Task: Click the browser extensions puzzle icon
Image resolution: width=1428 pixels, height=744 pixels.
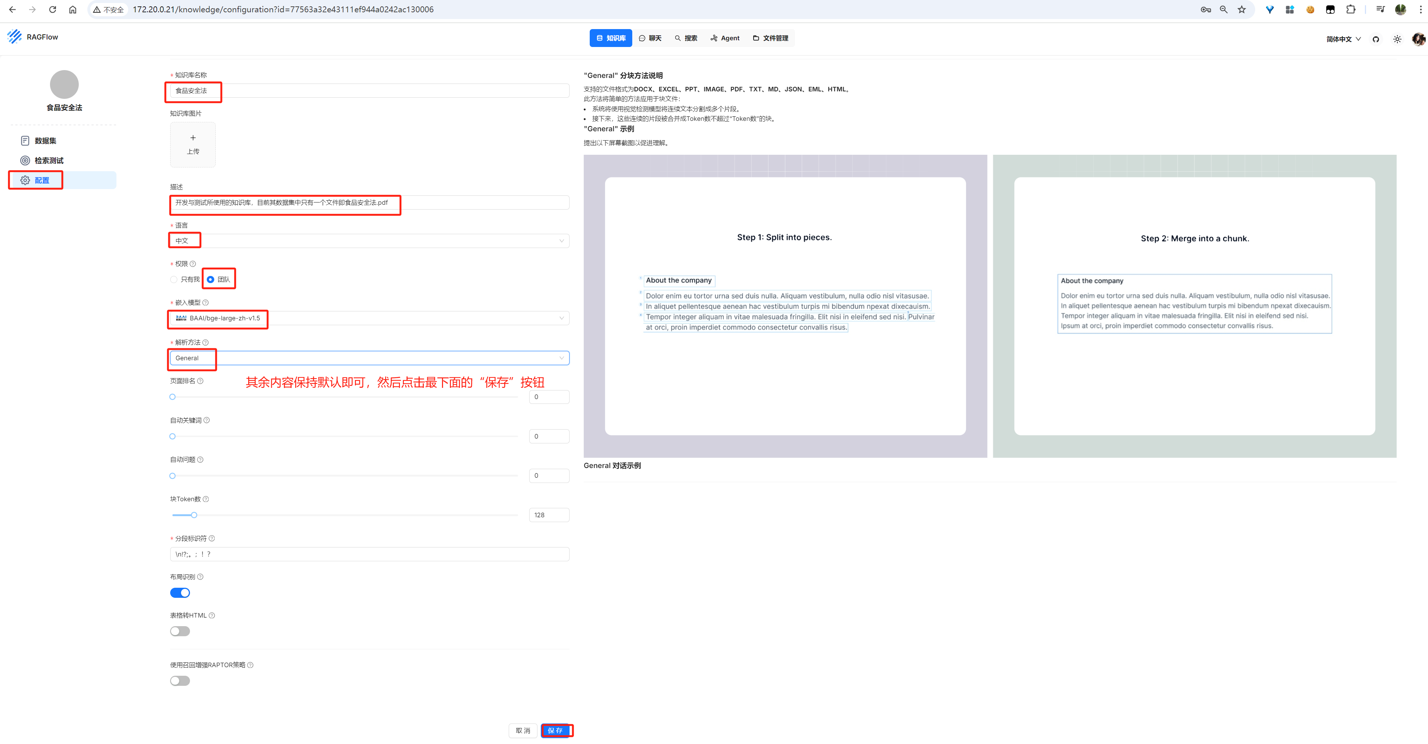Action: pyautogui.click(x=1350, y=9)
